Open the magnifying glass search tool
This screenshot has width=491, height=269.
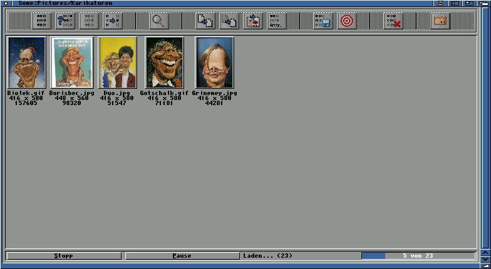tap(159, 21)
